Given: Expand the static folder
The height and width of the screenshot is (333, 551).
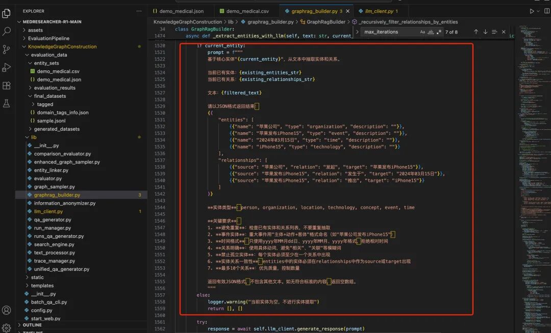Looking at the screenshot, I should click(37, 277).
